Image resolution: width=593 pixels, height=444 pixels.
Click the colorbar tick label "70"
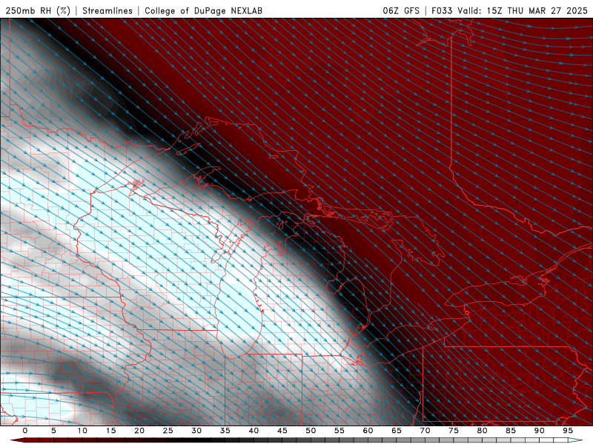[x=425, y=431]
